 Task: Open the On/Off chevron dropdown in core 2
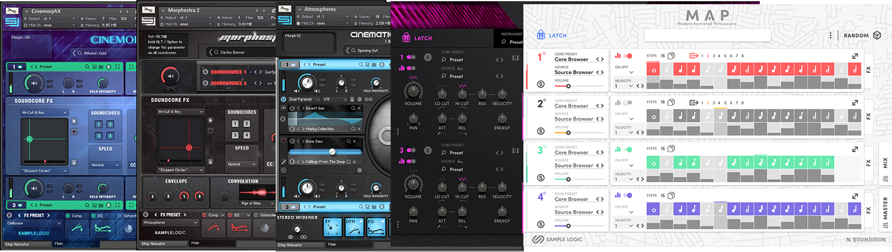tap(632, 119)
